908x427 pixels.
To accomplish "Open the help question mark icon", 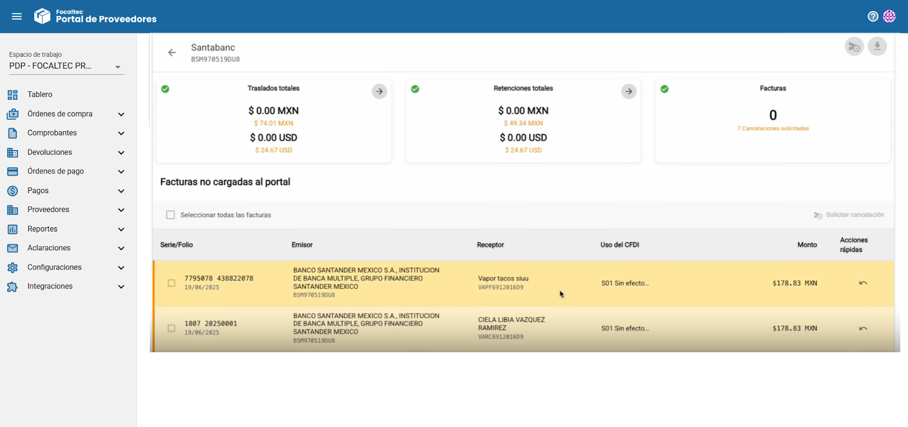I will [873, 16].
